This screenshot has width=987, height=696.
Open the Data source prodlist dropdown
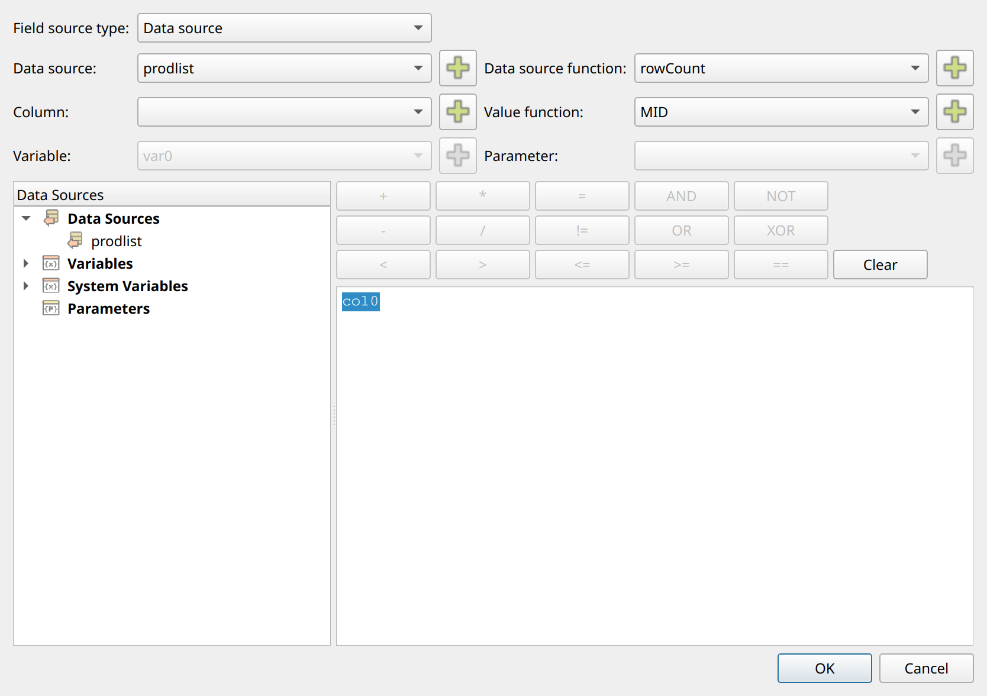coord(285,68)
